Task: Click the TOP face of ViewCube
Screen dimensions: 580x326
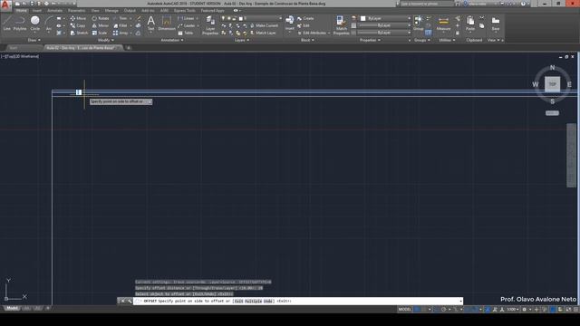Action: pyautogui.click(x=552, y=84)
